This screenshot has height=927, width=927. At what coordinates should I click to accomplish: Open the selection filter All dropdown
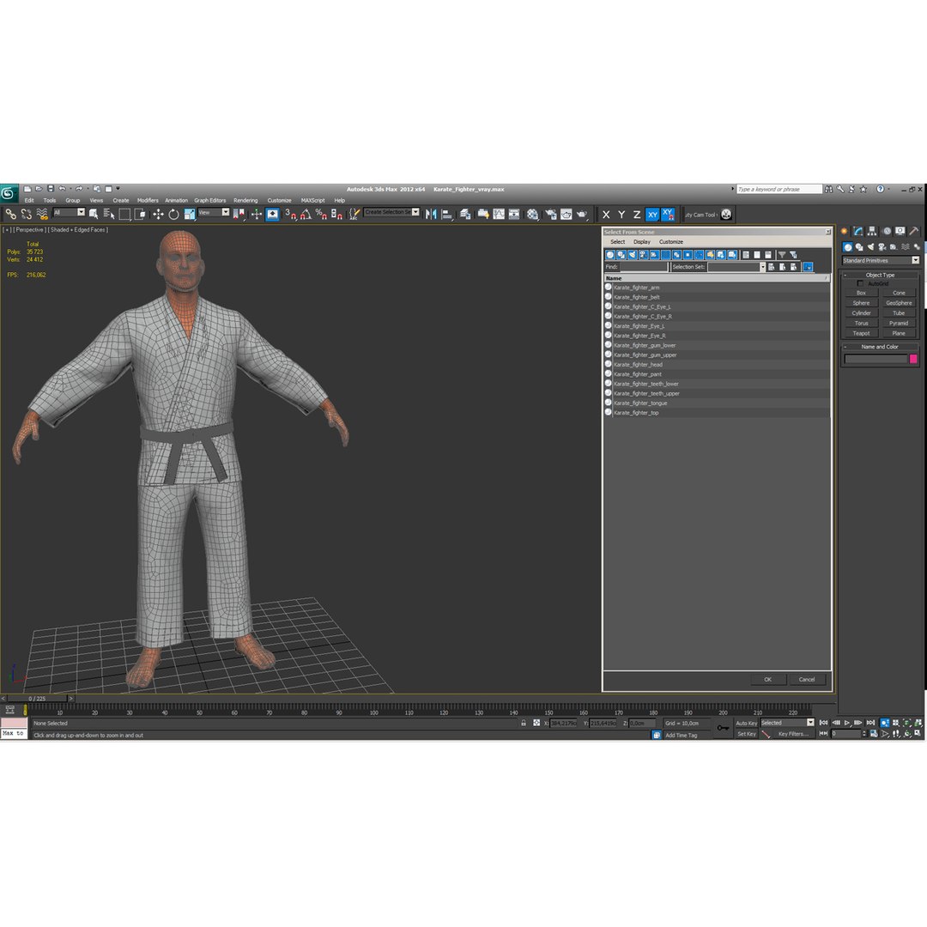70,212
